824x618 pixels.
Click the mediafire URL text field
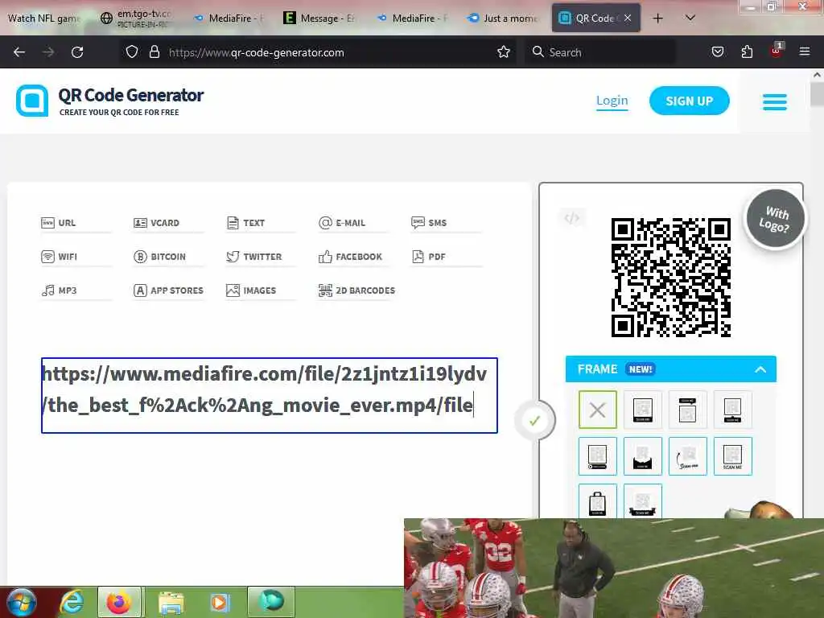pos(269,395)
